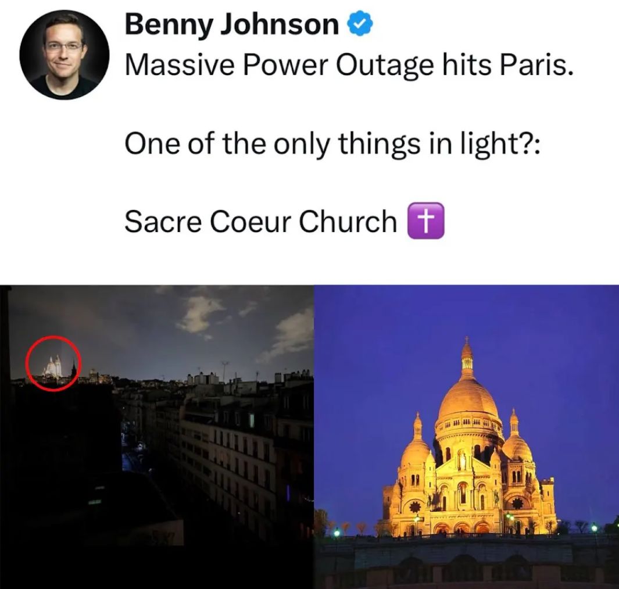Click the large central golden dome
The height and width of the screenshot is (589, 619).
(468, 398)
